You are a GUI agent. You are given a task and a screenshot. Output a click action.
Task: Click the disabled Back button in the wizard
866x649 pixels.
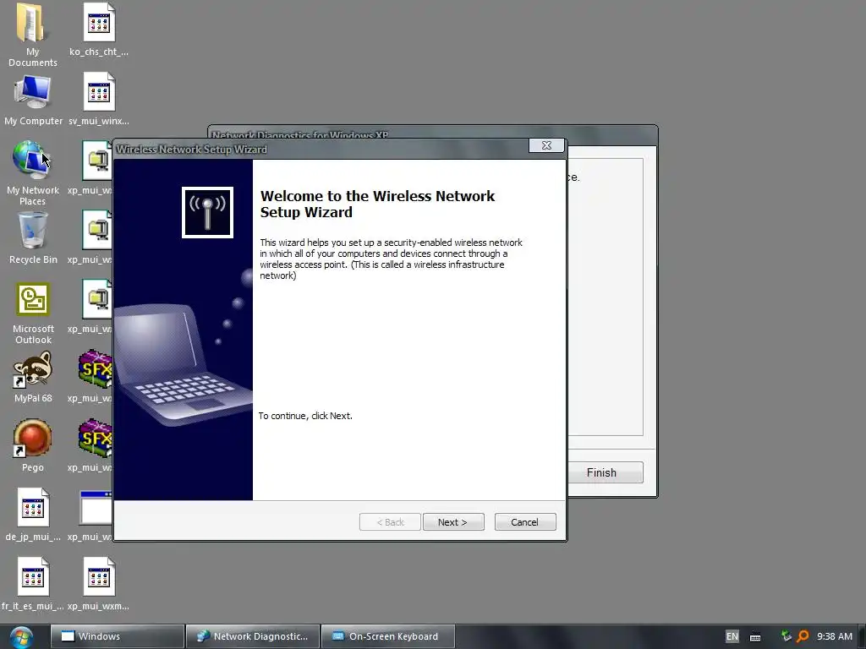pyautogui.click(x=390, y=522)
